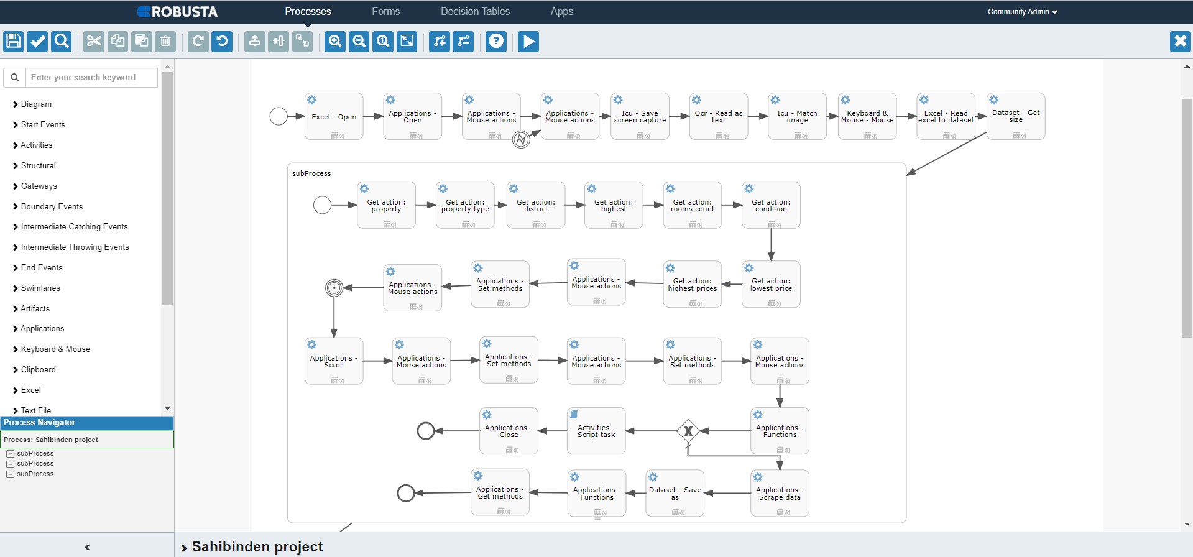Viewport: 1193px width, 557px height.
Task: Click the Zoom in magnifier icon
Action: click(335, 42)
